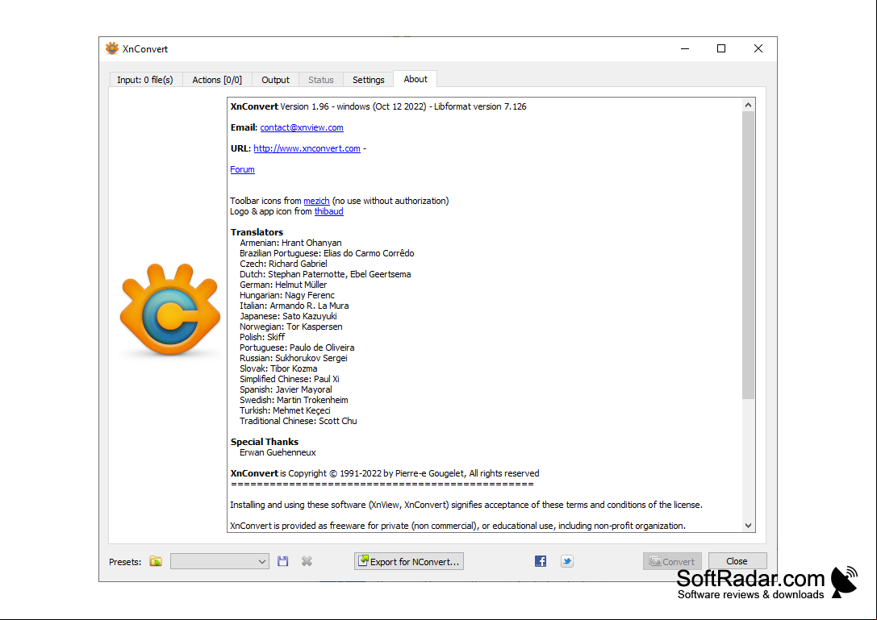Open the Twitter page icon

(x=567, y=561)
